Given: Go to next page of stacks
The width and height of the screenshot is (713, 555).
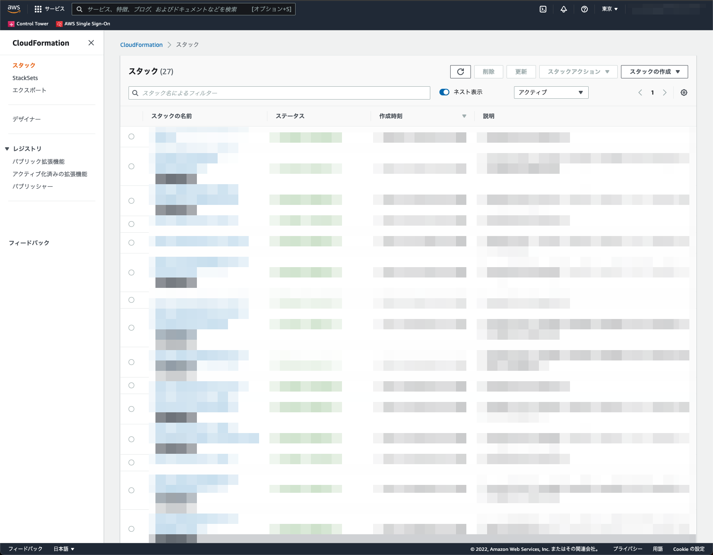Looking at the screenshot, I should pyautogui.click(x=664, y=92).
